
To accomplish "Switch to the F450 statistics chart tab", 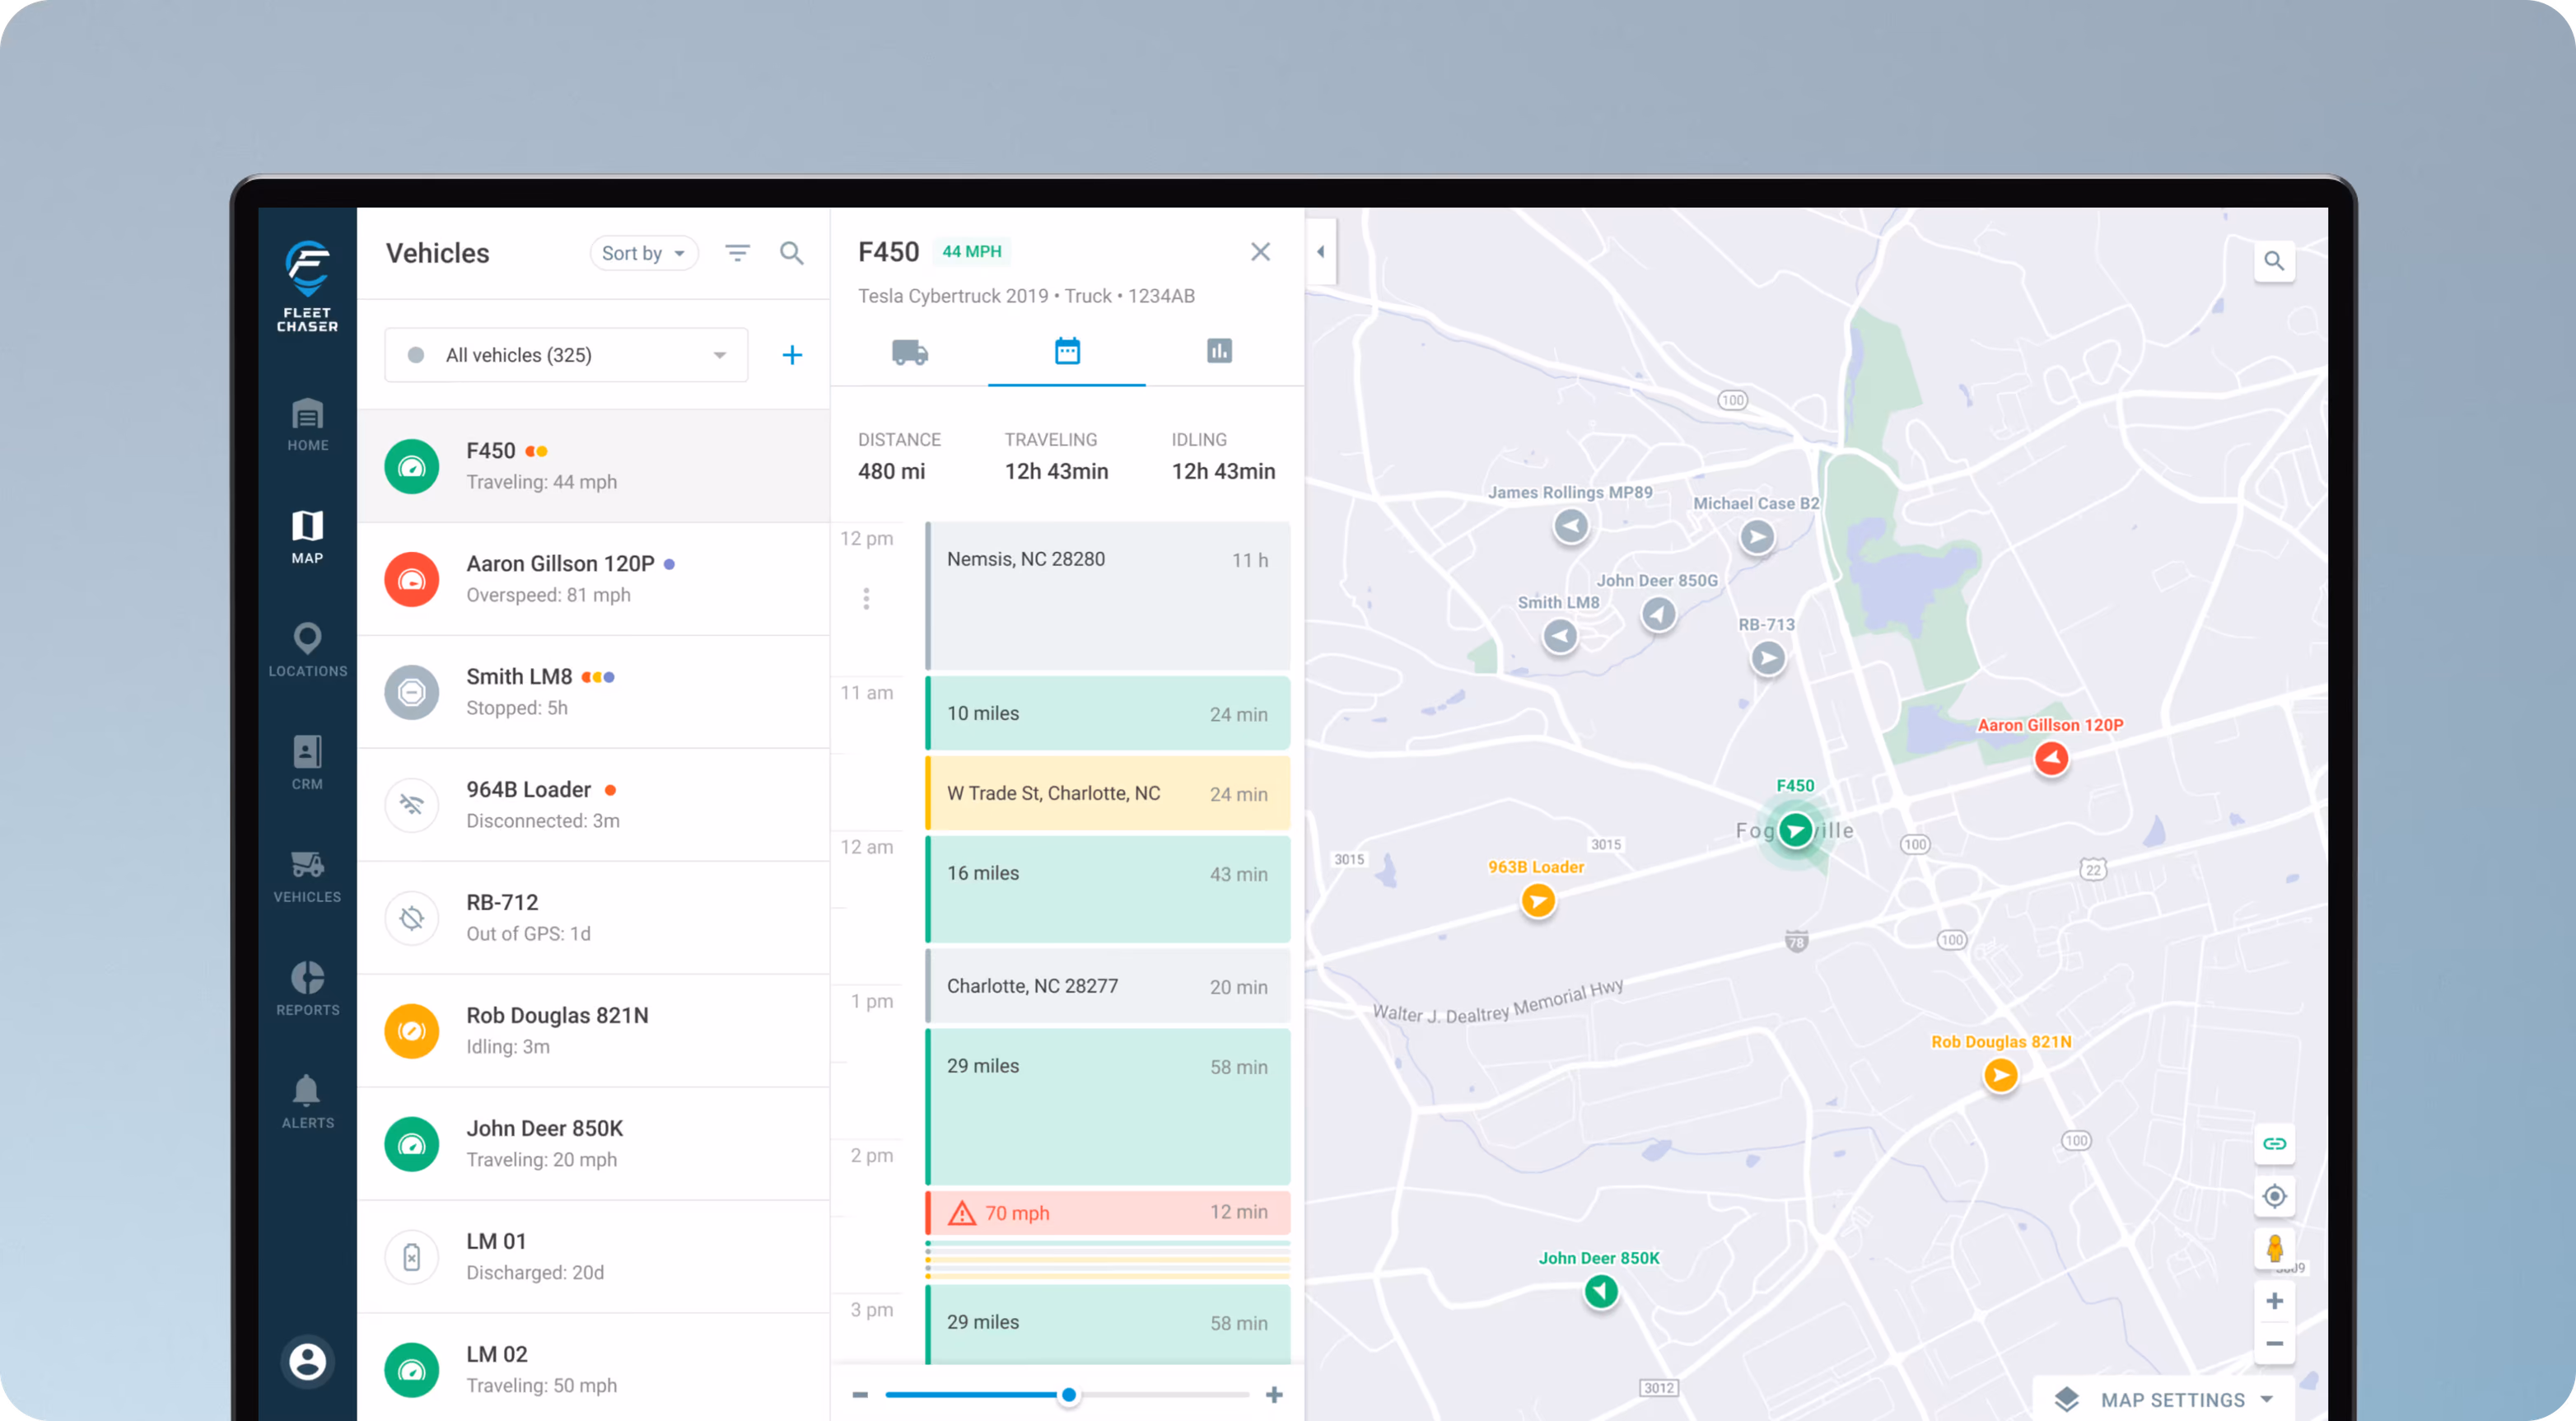I will pos(1219,352).
